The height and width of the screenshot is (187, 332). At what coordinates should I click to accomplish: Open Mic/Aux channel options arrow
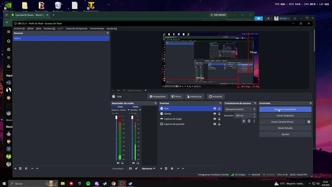coord(140,110)
